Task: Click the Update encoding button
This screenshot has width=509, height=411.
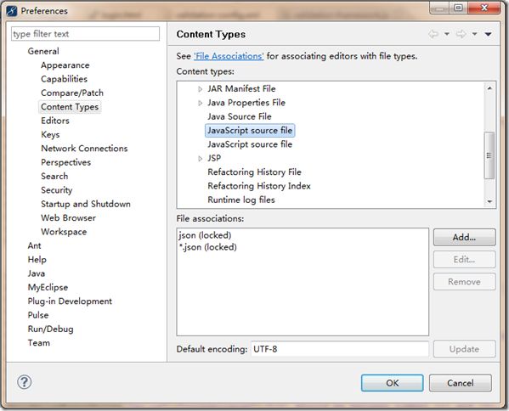Action: click(x=464, y=349)
